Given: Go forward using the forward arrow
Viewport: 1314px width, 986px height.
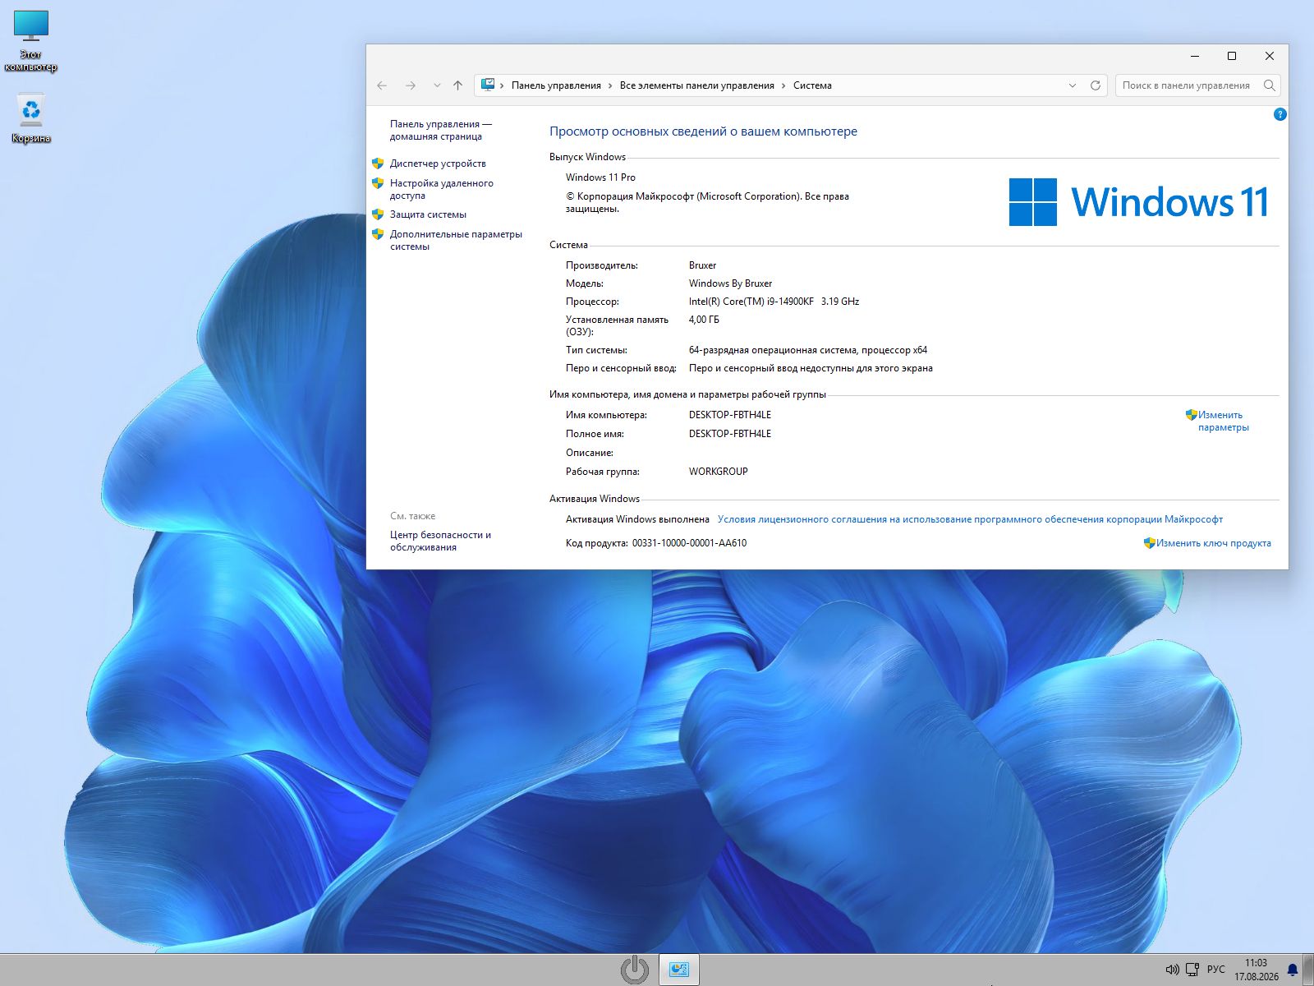Looking at the screenshot, I should 411,85.
